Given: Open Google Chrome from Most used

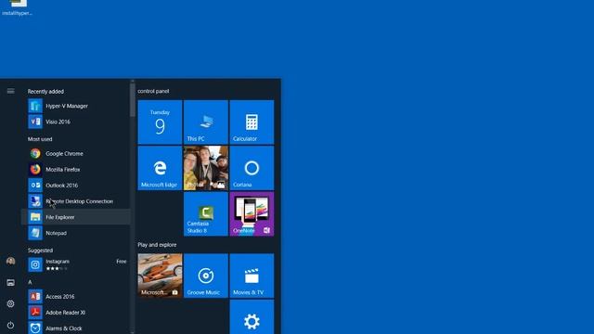Looking at the screenshot, I should click(x=76, y=154).
